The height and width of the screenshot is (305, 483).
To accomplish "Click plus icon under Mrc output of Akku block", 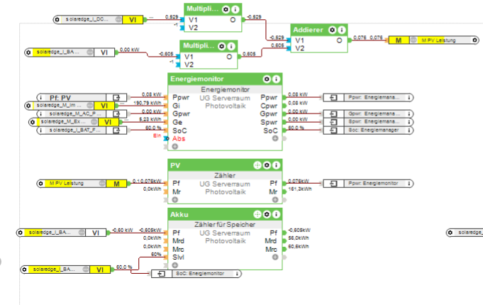I will point(275,257).
